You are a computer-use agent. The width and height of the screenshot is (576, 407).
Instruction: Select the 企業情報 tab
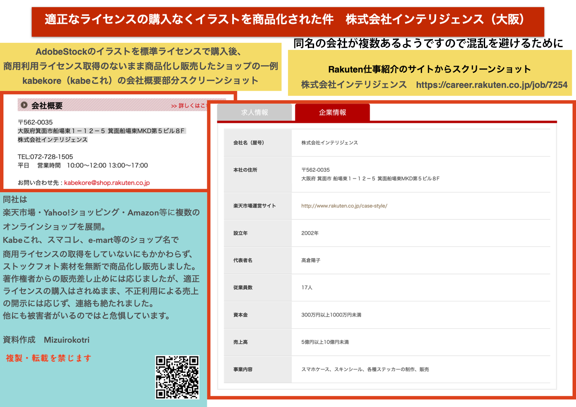(x=333, y=112)
